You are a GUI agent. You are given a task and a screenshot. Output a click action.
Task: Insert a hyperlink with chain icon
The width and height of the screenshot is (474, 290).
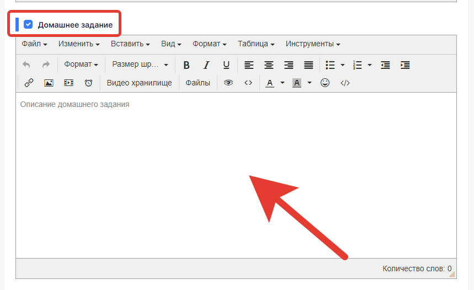point(29,83)
